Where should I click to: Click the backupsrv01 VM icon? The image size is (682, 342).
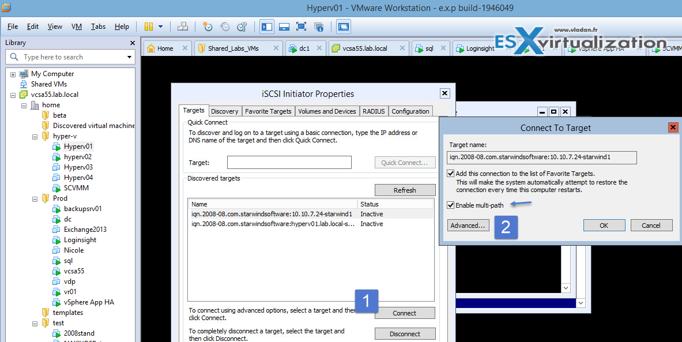pyautogui.click(x=56, y=209)
